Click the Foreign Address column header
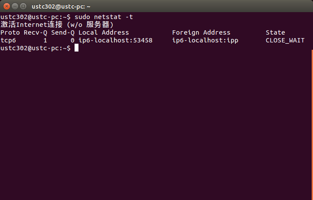313x200 pixels. pos(201,32)
